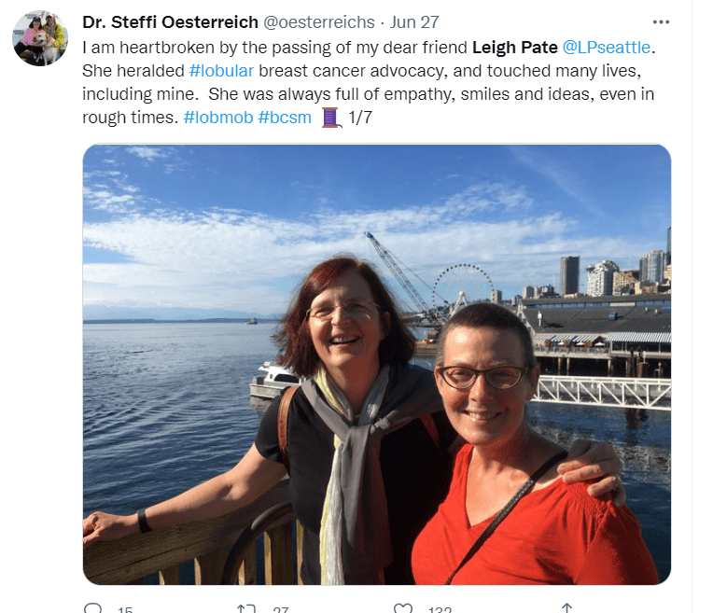Open the tweet permalink via Jun 27 date
The width and height of the screenshot is (713, 613).
point(414,21)
